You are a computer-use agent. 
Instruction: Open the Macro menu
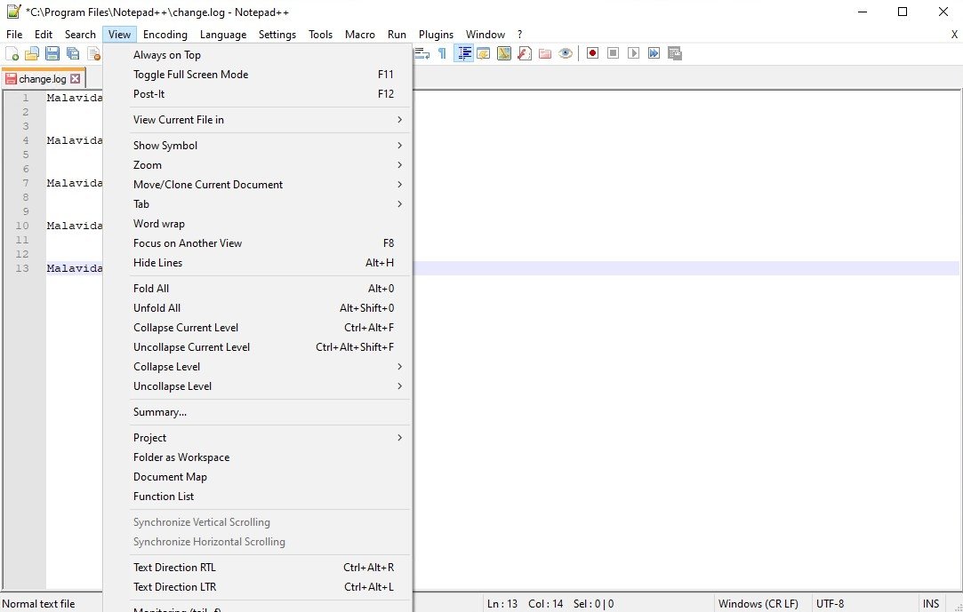[360, 35]
